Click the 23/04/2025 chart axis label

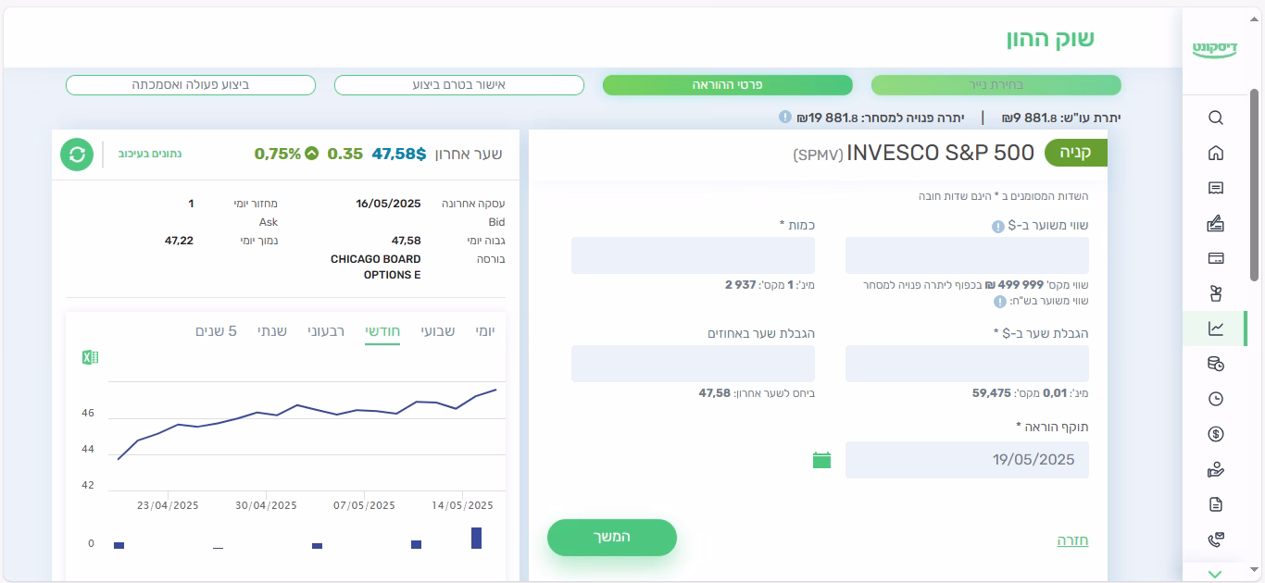click(168, 505)
